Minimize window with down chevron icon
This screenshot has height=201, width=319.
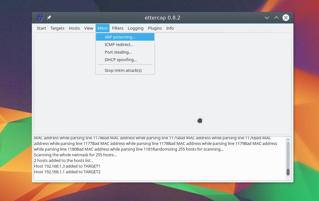(x=267, y=18)
